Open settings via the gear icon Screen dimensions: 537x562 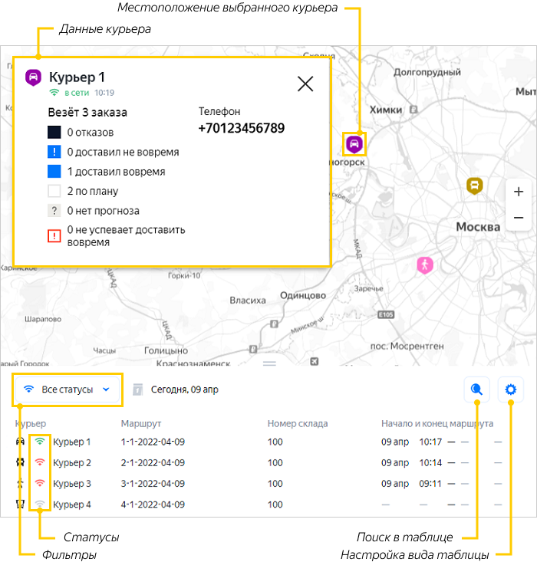point(510,389)
